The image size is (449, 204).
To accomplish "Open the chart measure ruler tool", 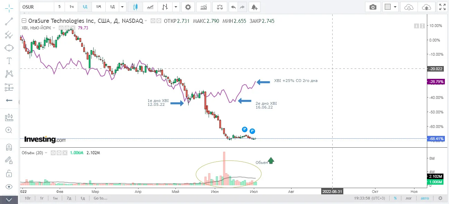I will pyautogui.click(x=9, y=118).
